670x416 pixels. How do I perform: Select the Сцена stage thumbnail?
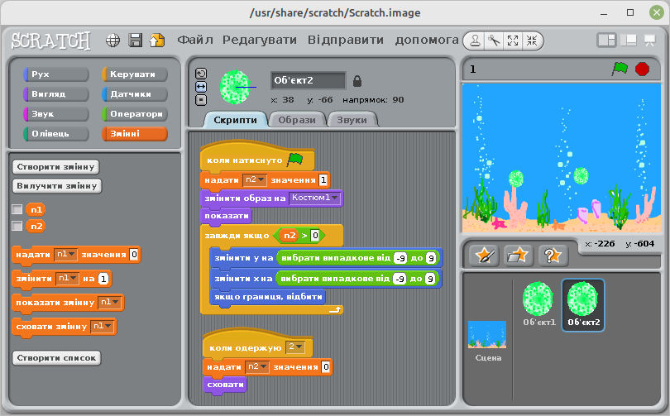coord(487,341)
